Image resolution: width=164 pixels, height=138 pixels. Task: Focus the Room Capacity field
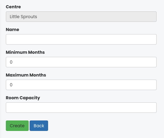81,108
